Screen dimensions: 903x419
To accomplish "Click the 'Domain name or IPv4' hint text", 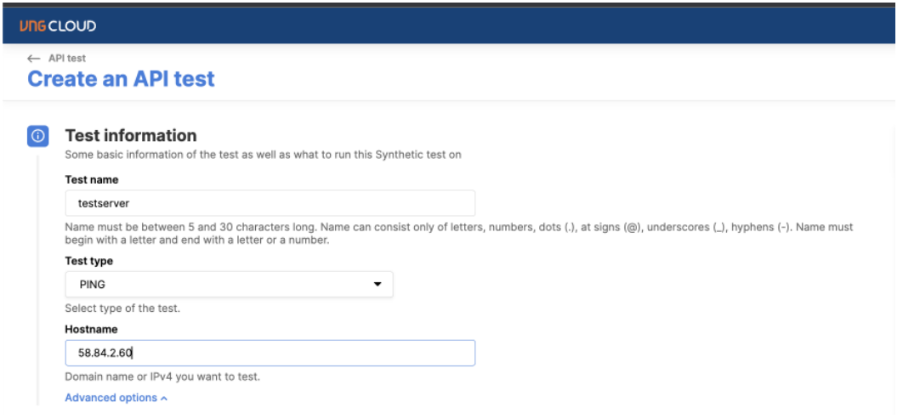I will point(162,377).
